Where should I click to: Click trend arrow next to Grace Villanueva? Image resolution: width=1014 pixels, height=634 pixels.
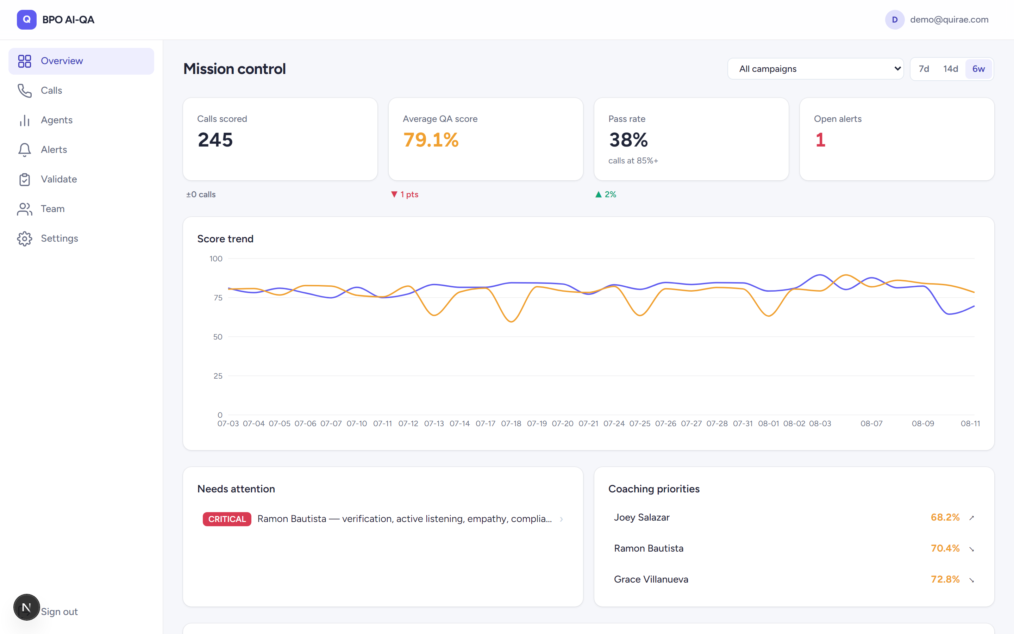[972, 580]
